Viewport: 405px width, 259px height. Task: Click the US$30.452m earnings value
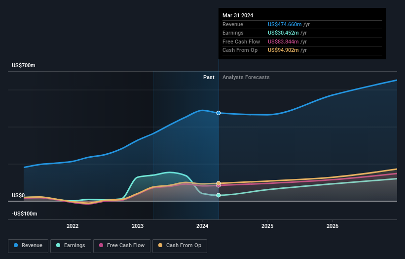[x=283, y=33]
